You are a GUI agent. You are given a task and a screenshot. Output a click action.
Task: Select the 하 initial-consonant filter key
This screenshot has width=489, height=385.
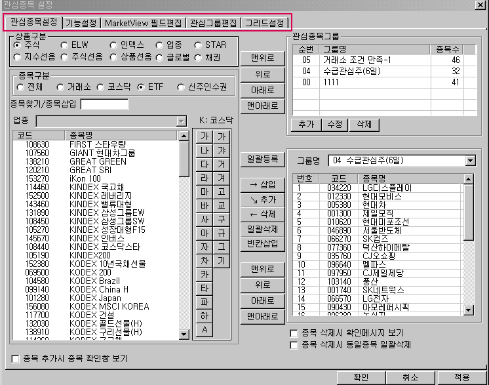[x=205, y=315]
